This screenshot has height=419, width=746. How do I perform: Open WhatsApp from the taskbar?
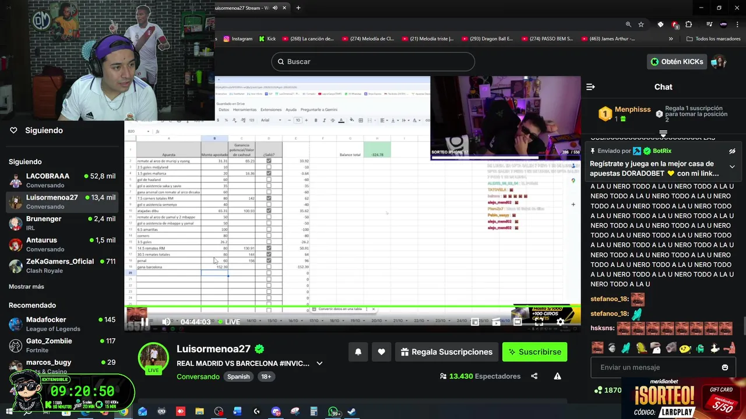tap(333, 411)
